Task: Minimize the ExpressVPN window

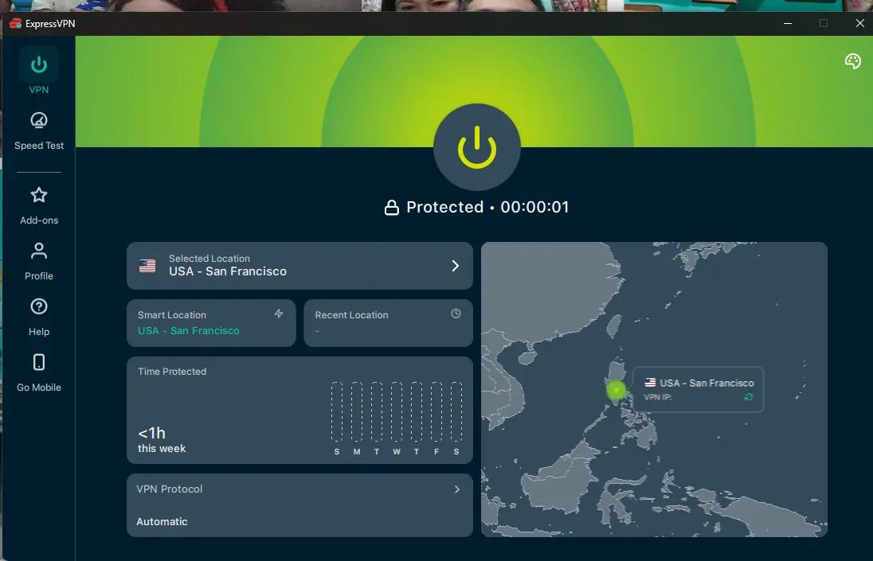Action: pos(787,23)
